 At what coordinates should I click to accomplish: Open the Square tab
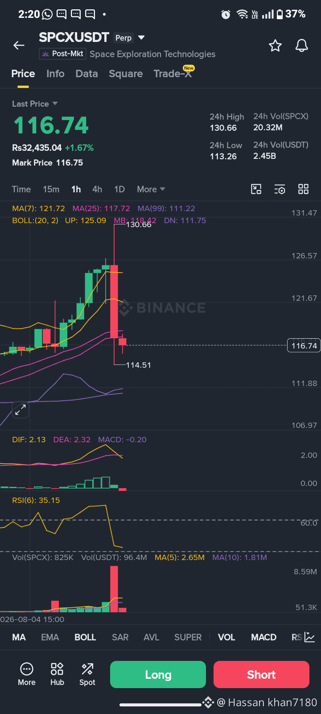[x=126, y=74]
